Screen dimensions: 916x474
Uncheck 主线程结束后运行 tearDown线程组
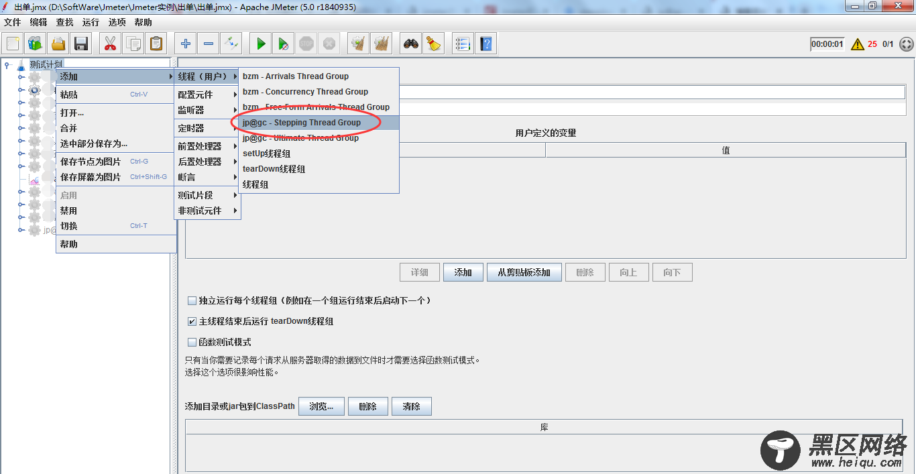(x=192, y=321)
